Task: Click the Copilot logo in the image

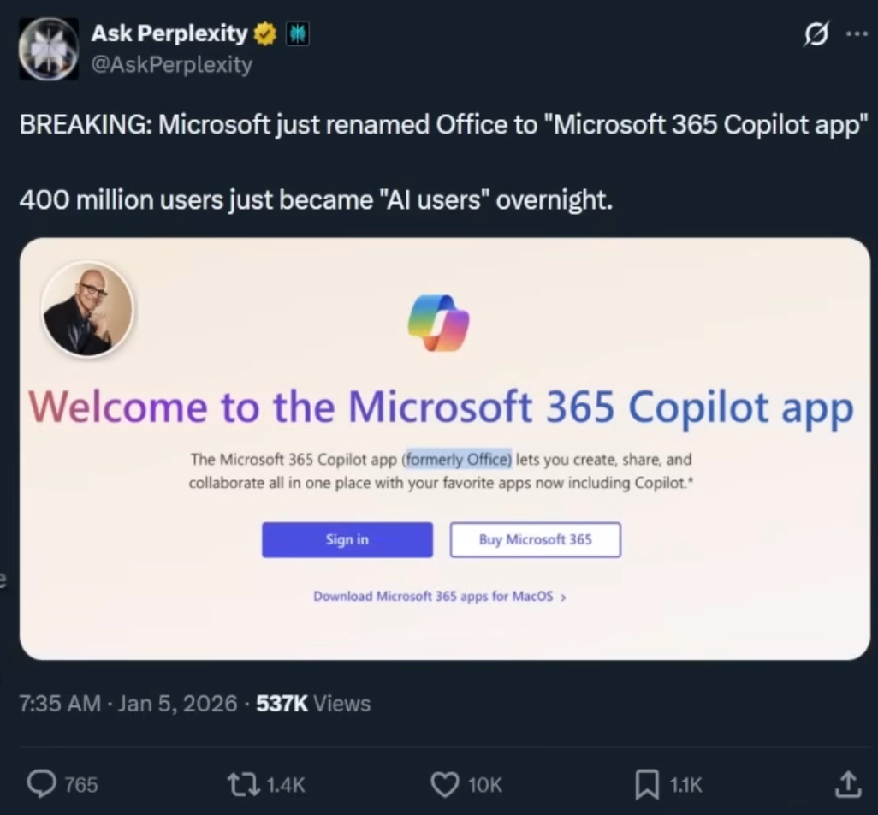Action: click(439, 323)
